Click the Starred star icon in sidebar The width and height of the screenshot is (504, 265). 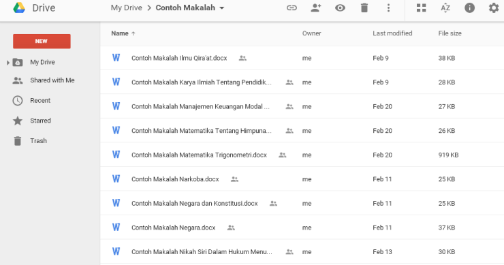point(18,121)
